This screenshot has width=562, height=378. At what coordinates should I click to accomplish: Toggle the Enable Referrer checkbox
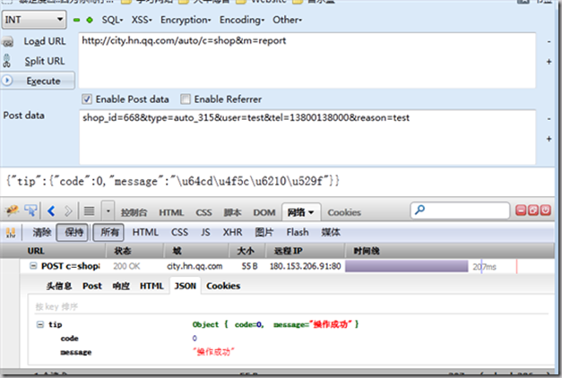point(186,99)
